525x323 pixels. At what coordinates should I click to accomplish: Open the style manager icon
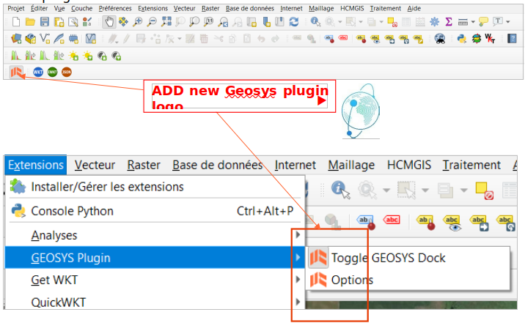pyautogui.click(x=87, y=22)
